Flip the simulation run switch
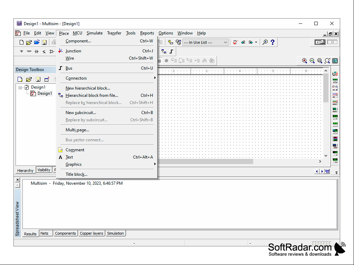 tap(320, 42)
